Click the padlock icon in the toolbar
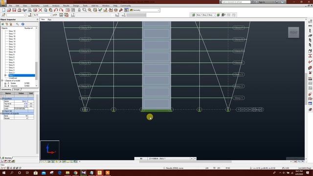This screenshot has height=176, width=313. point(79,10)
